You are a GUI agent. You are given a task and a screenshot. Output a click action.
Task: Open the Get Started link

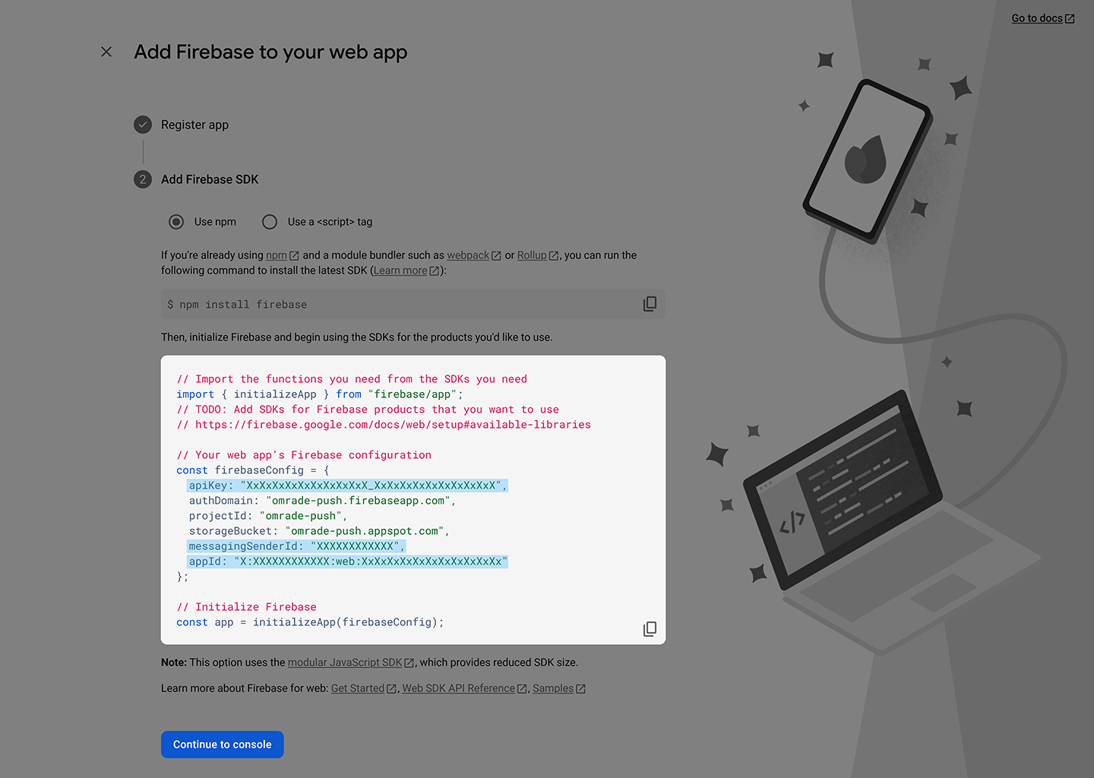(x=363, y=688)
